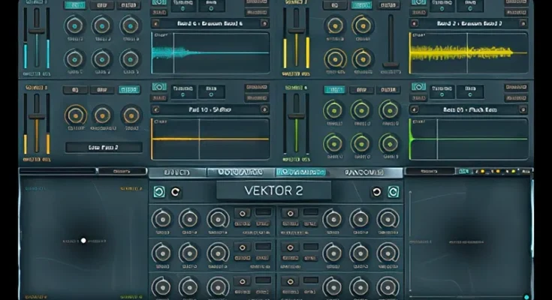
Task: Go to next preset in the yellow slot
Action: 523,23
